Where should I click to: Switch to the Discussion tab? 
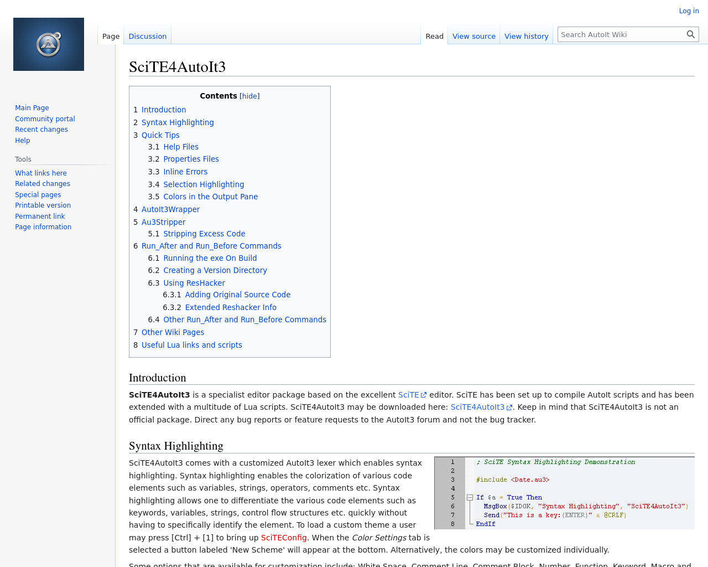click(x=148, y=36)
